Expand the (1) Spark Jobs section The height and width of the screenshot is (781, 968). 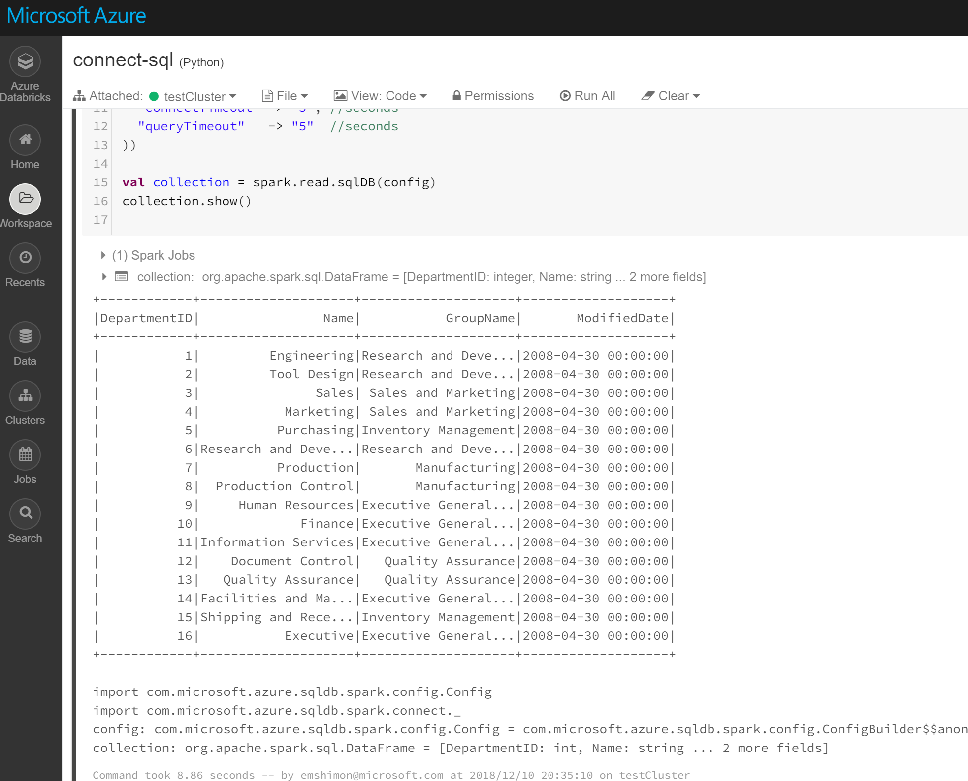pyautogui.click(x=103, y=255)
